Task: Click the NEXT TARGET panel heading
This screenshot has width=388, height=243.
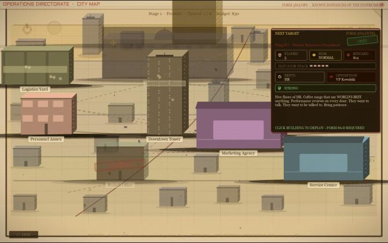Action: [x=287, y=34]
